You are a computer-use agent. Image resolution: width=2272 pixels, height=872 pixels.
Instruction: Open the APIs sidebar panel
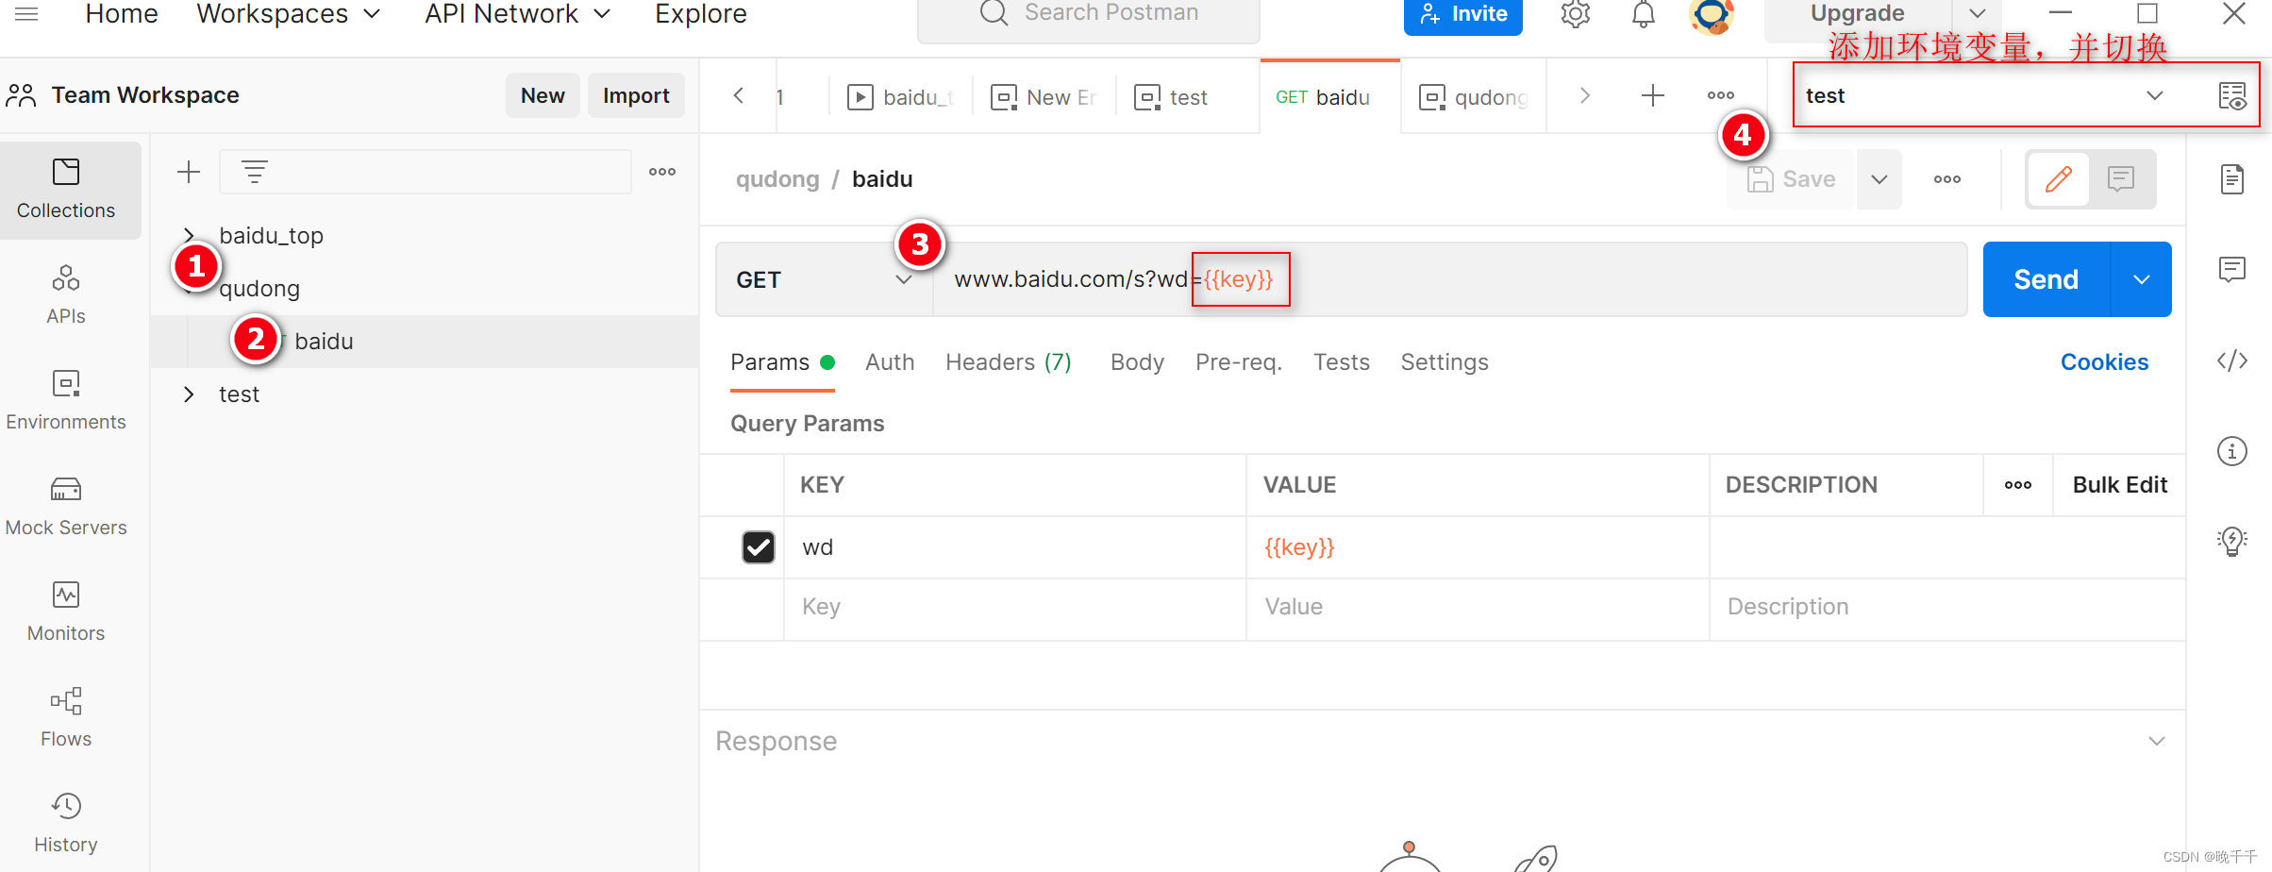pos(66,294)
